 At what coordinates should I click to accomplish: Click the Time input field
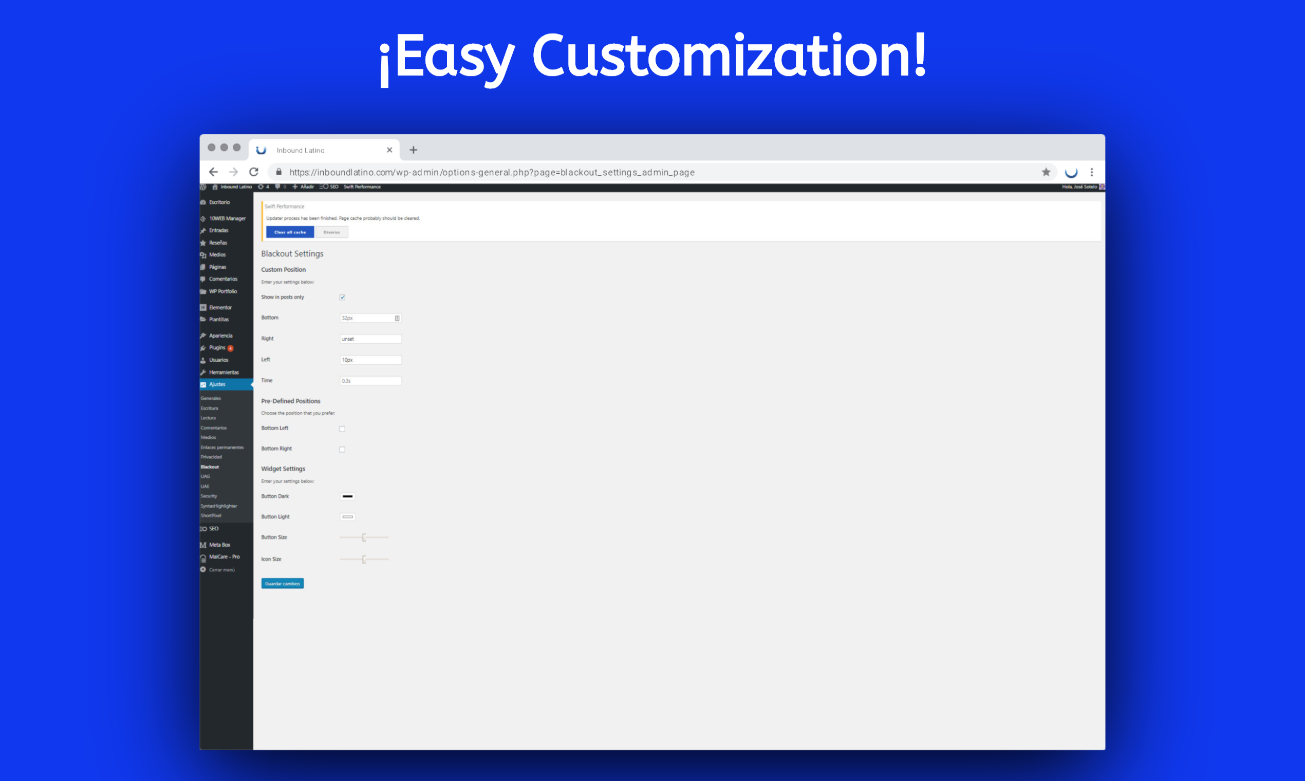pos(370,381)
